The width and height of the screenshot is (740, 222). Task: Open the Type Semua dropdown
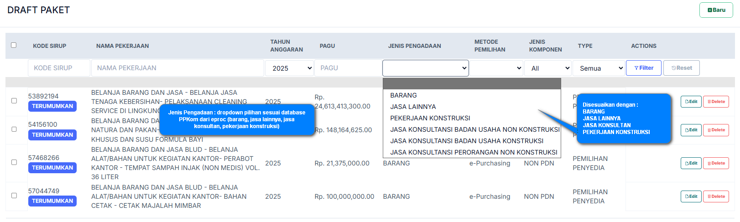click(599, 68)
